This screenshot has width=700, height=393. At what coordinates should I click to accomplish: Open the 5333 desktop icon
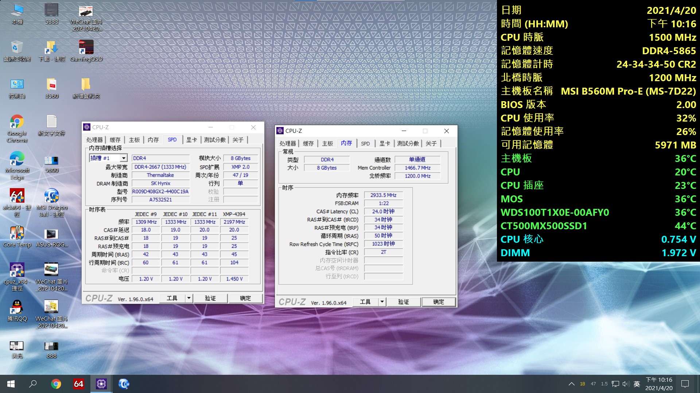[51, 14]
